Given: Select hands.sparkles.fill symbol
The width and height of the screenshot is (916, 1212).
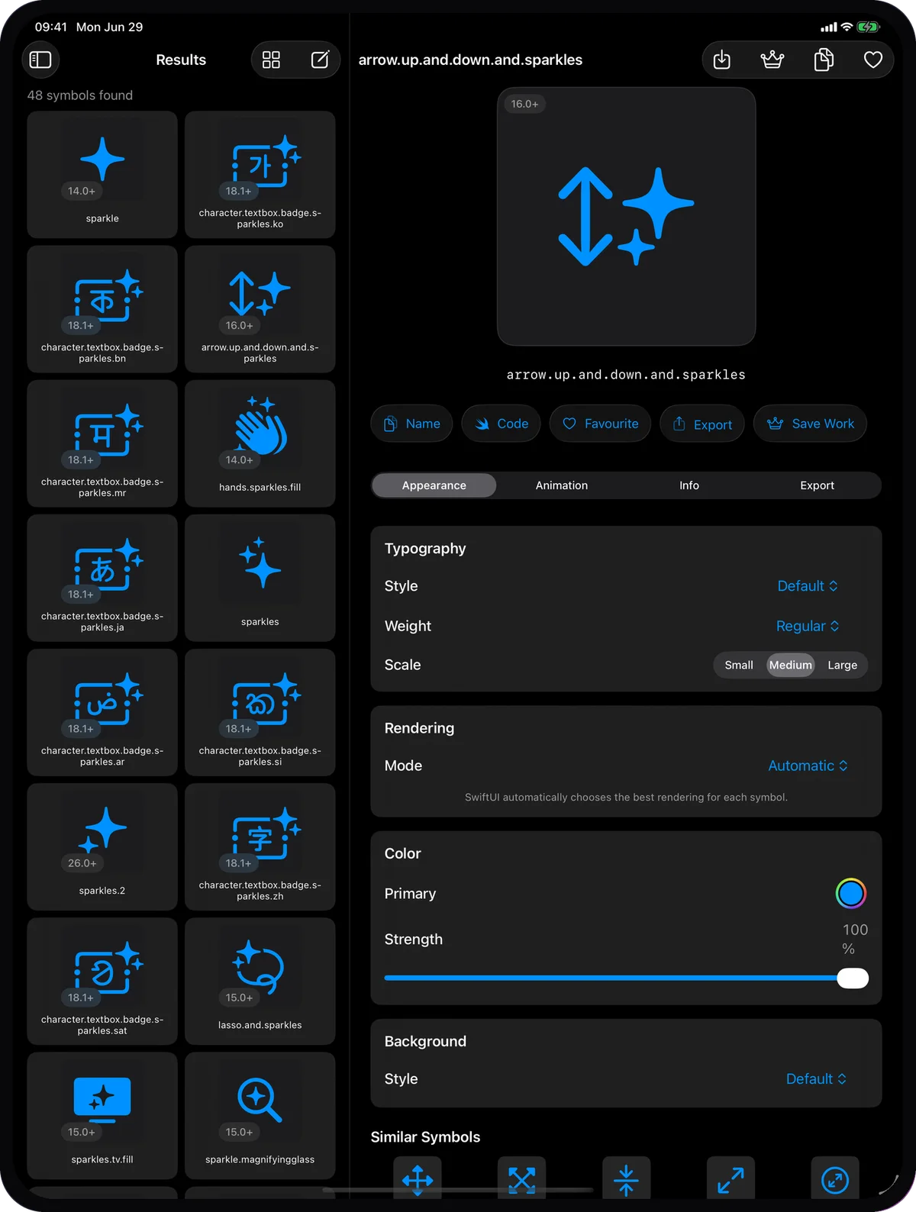Looking at the screenshot, I should tap(260, 443).
